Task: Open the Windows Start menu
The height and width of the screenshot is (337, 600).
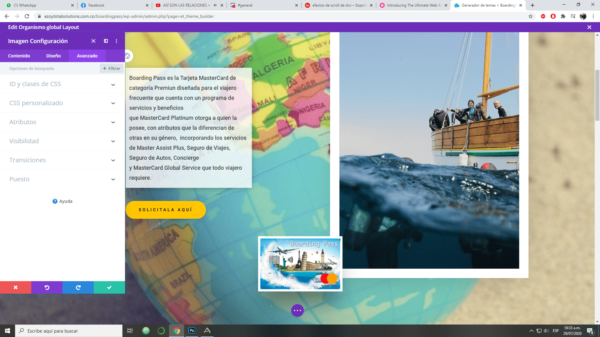Action: click(x=7, y=331)
